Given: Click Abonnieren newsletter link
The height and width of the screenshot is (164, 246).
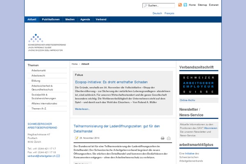Looking at the screenshot, I should coord(211,128).
